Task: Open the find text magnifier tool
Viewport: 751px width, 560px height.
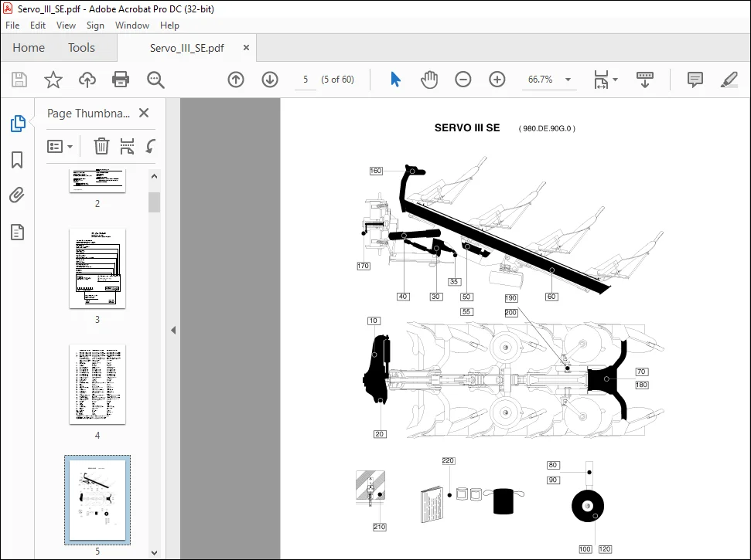Action: pyautogui.click(x=155, y=80)
